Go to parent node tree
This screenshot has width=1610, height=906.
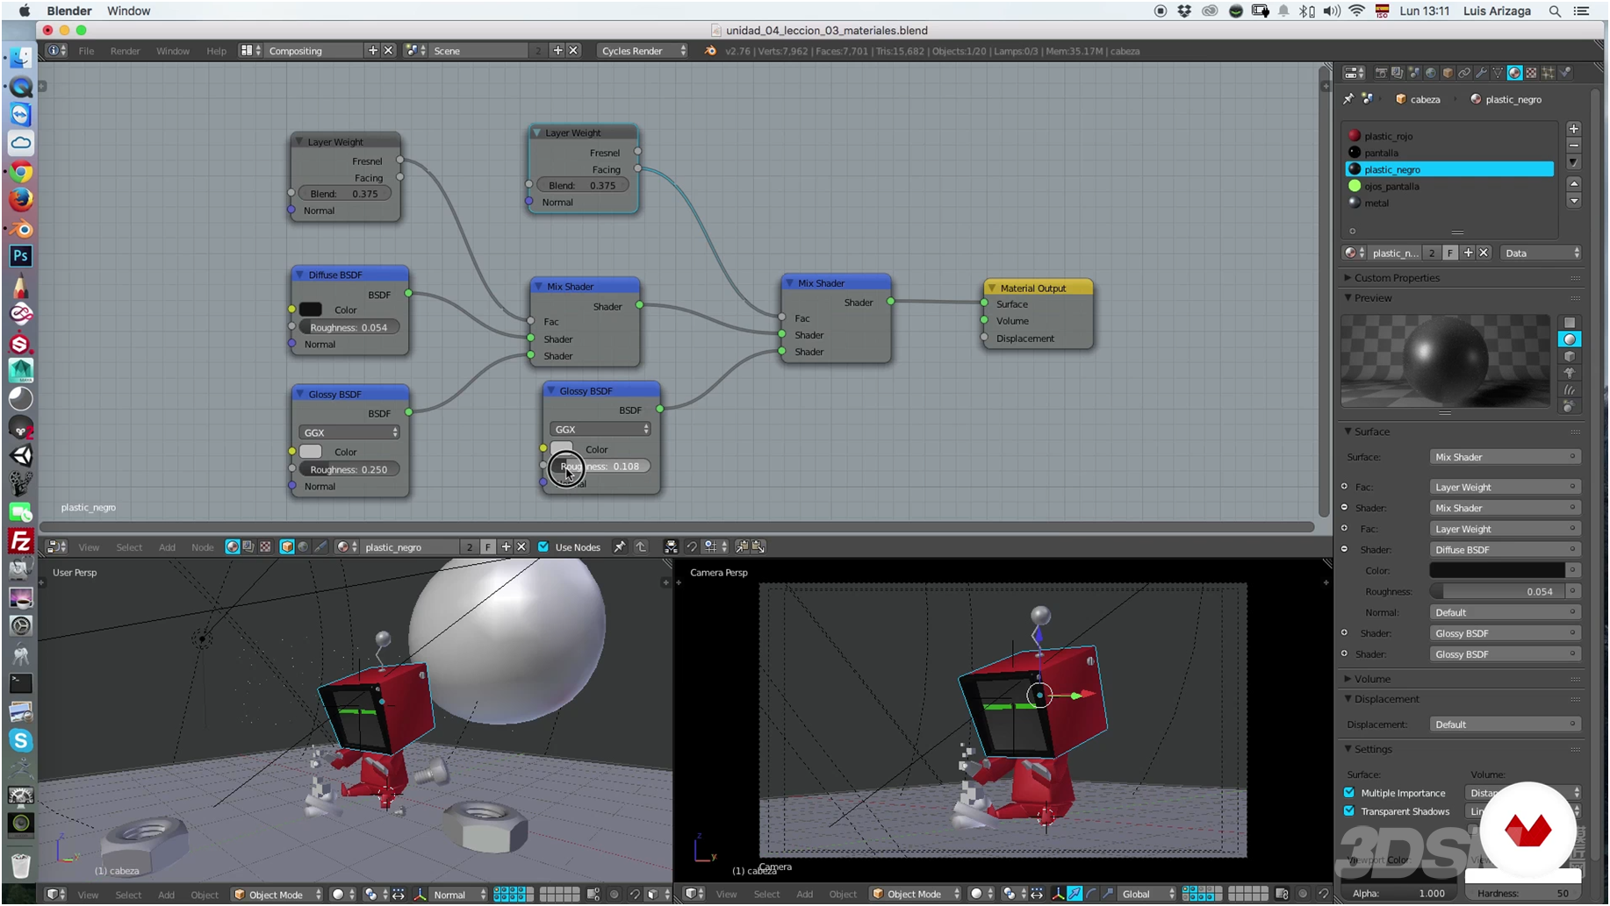[641, 546]
